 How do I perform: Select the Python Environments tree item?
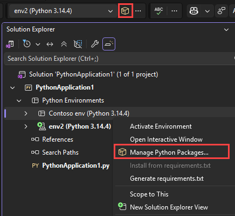coord(73,100)
